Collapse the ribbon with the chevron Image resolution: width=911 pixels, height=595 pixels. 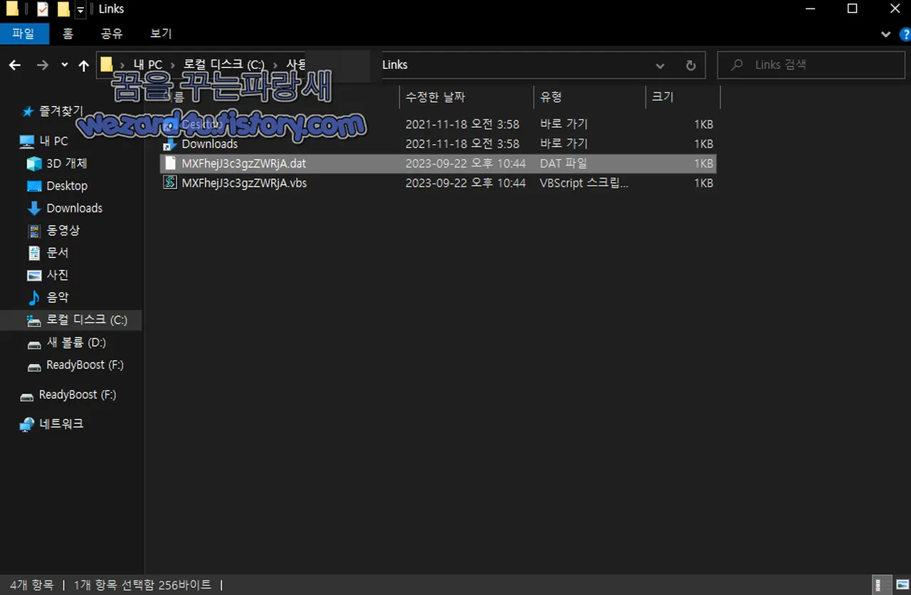coord(885,33)
